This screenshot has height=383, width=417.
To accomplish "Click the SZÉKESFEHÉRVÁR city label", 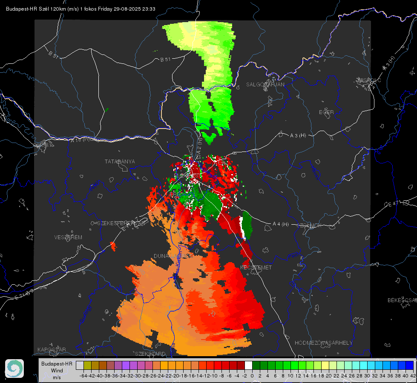I will [x=121, y=223].
